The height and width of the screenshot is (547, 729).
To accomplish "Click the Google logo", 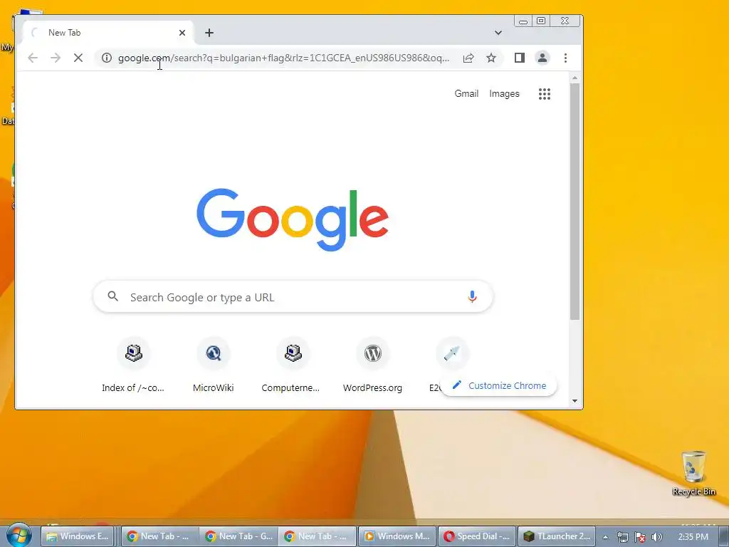I will tap(293, 219).
